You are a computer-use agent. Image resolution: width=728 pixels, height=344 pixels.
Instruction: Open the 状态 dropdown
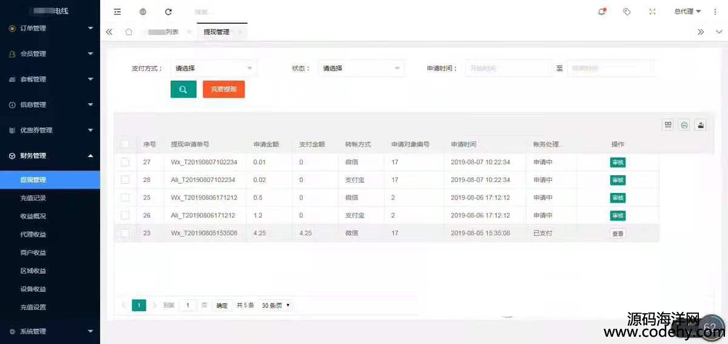361,69
